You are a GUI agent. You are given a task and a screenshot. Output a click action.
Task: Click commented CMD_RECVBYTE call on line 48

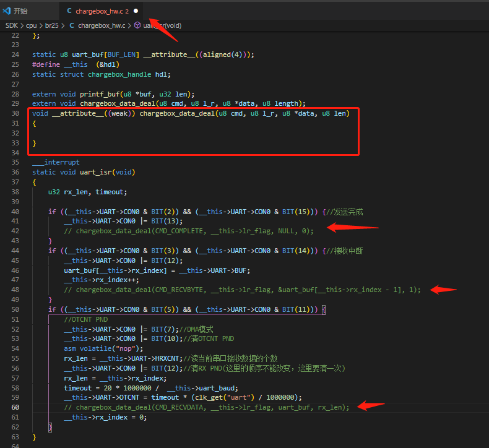tap(242, 290)
